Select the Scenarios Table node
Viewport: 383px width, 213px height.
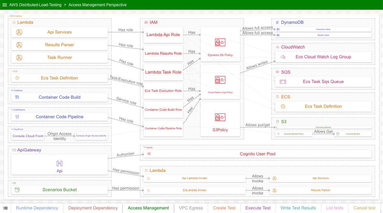(x=323, y=29)
